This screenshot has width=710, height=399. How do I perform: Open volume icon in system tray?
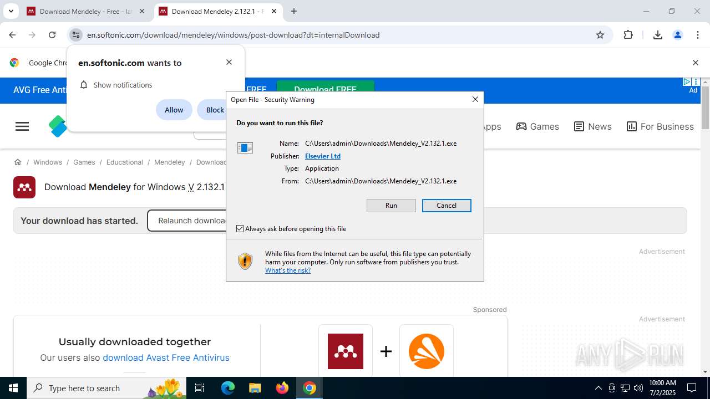pyautogui.click(x=638, y=388)
